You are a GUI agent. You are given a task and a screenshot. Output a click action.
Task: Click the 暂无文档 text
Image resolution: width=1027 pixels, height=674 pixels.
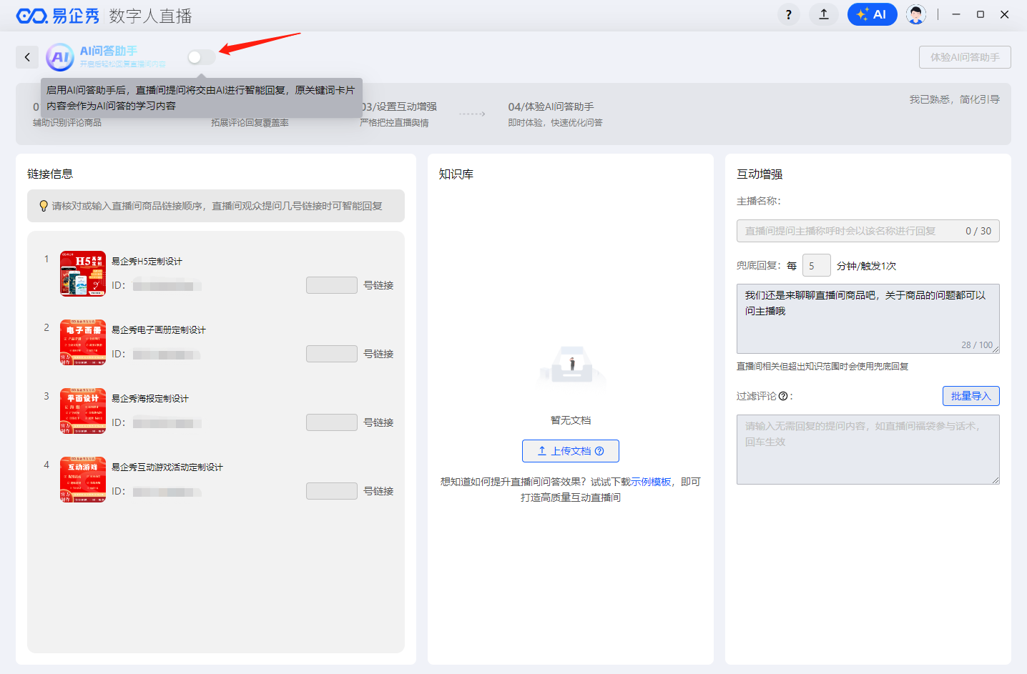(571, 420)
